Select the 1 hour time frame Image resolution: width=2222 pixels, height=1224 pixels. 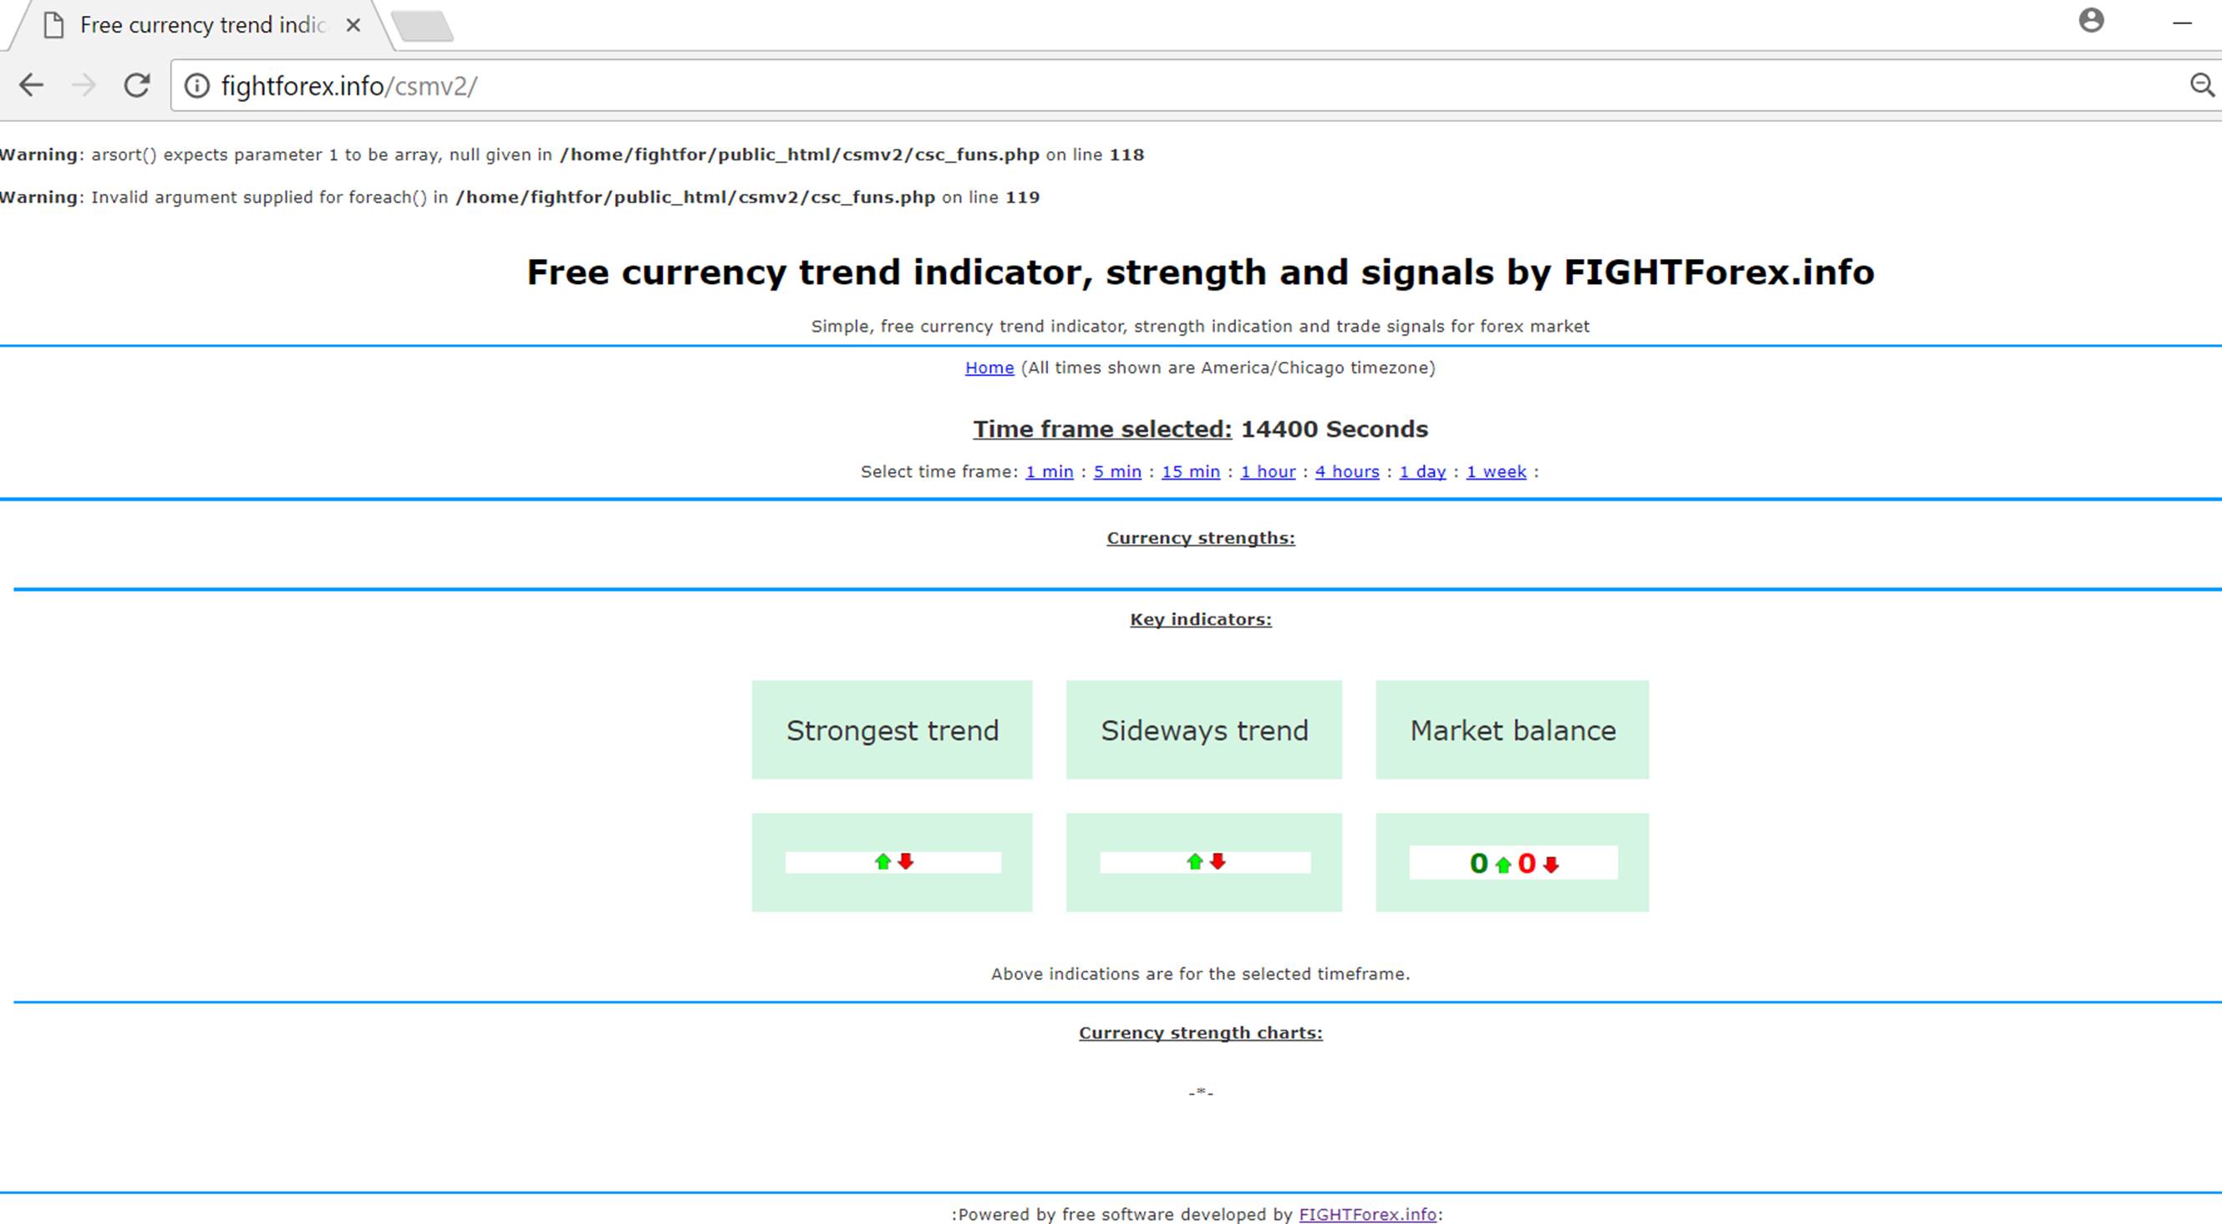[x=1268, y=472]
